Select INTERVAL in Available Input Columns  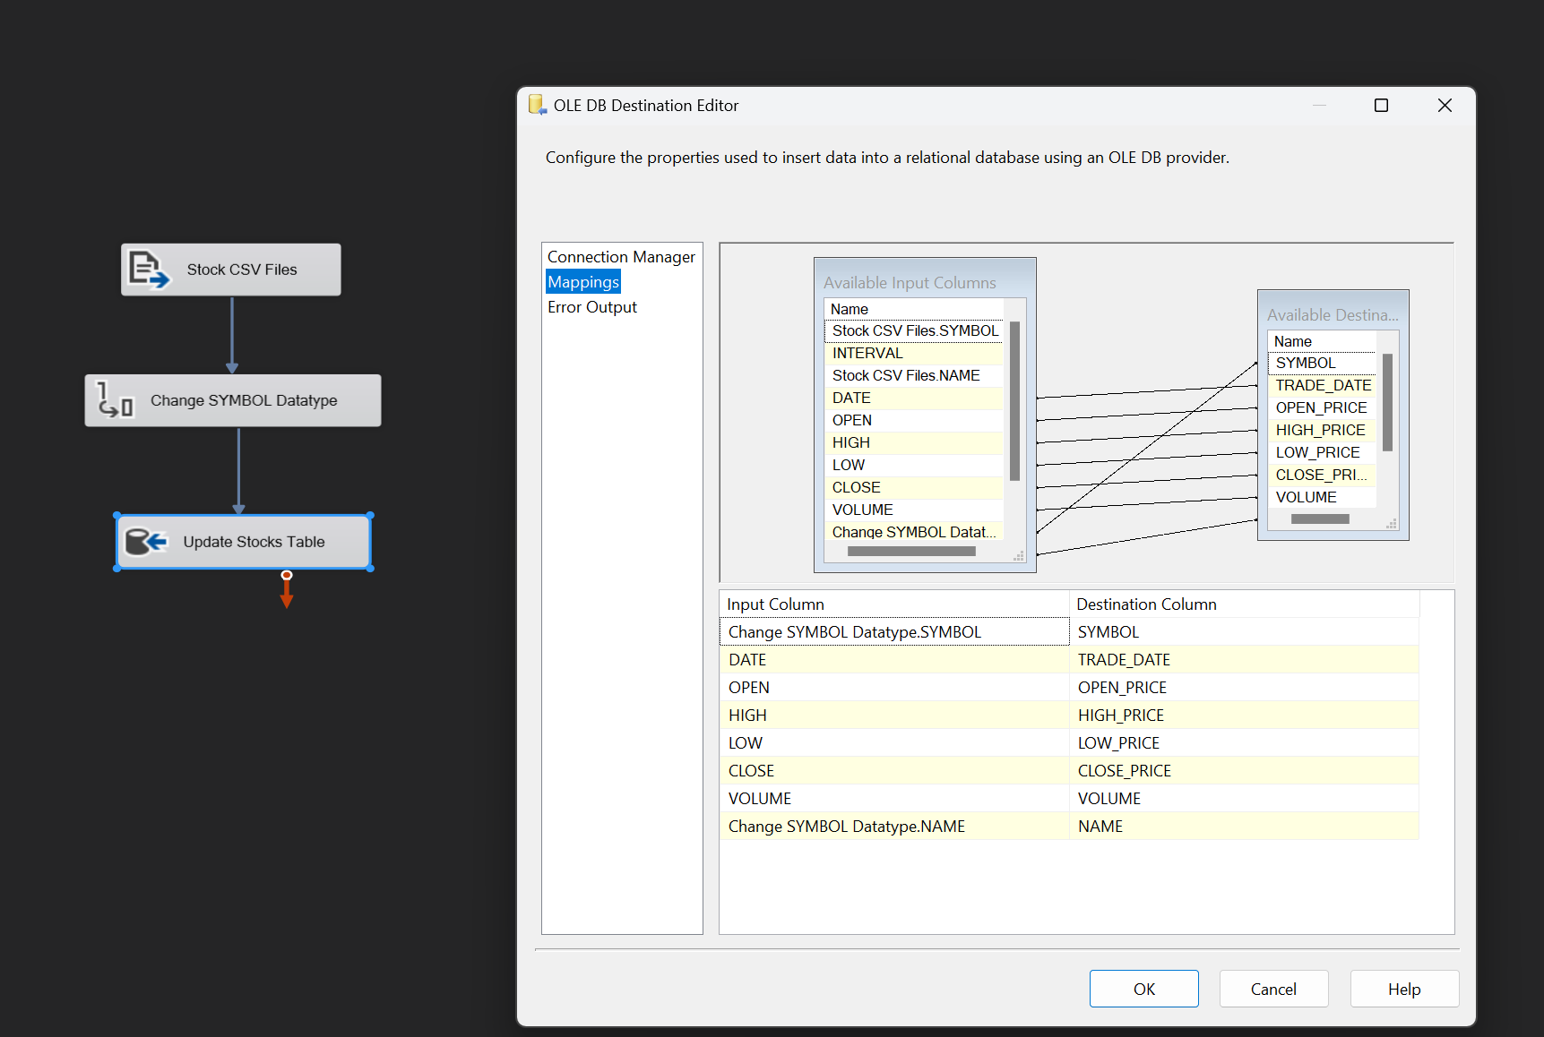867,353
